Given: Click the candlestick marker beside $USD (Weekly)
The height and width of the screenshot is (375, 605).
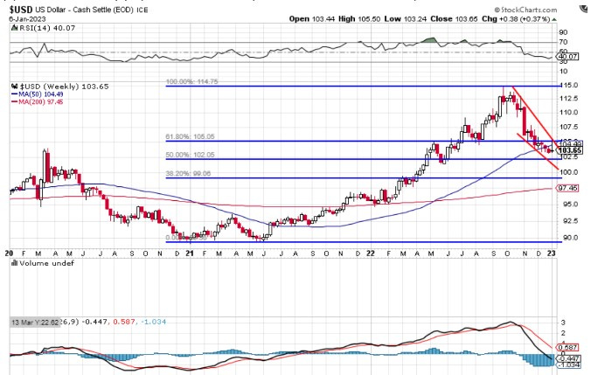Looking at the screenshot, I should click(13, 87).
